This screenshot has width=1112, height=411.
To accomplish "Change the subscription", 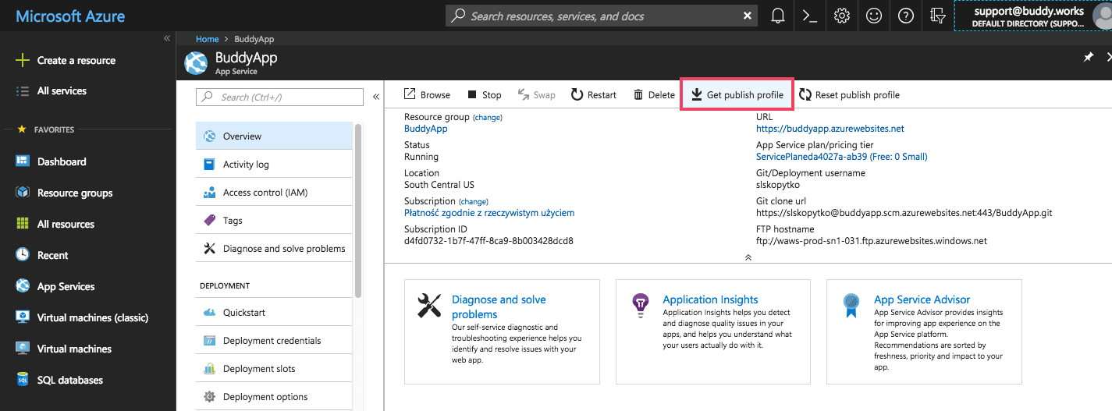I will (x=473, y=201).
